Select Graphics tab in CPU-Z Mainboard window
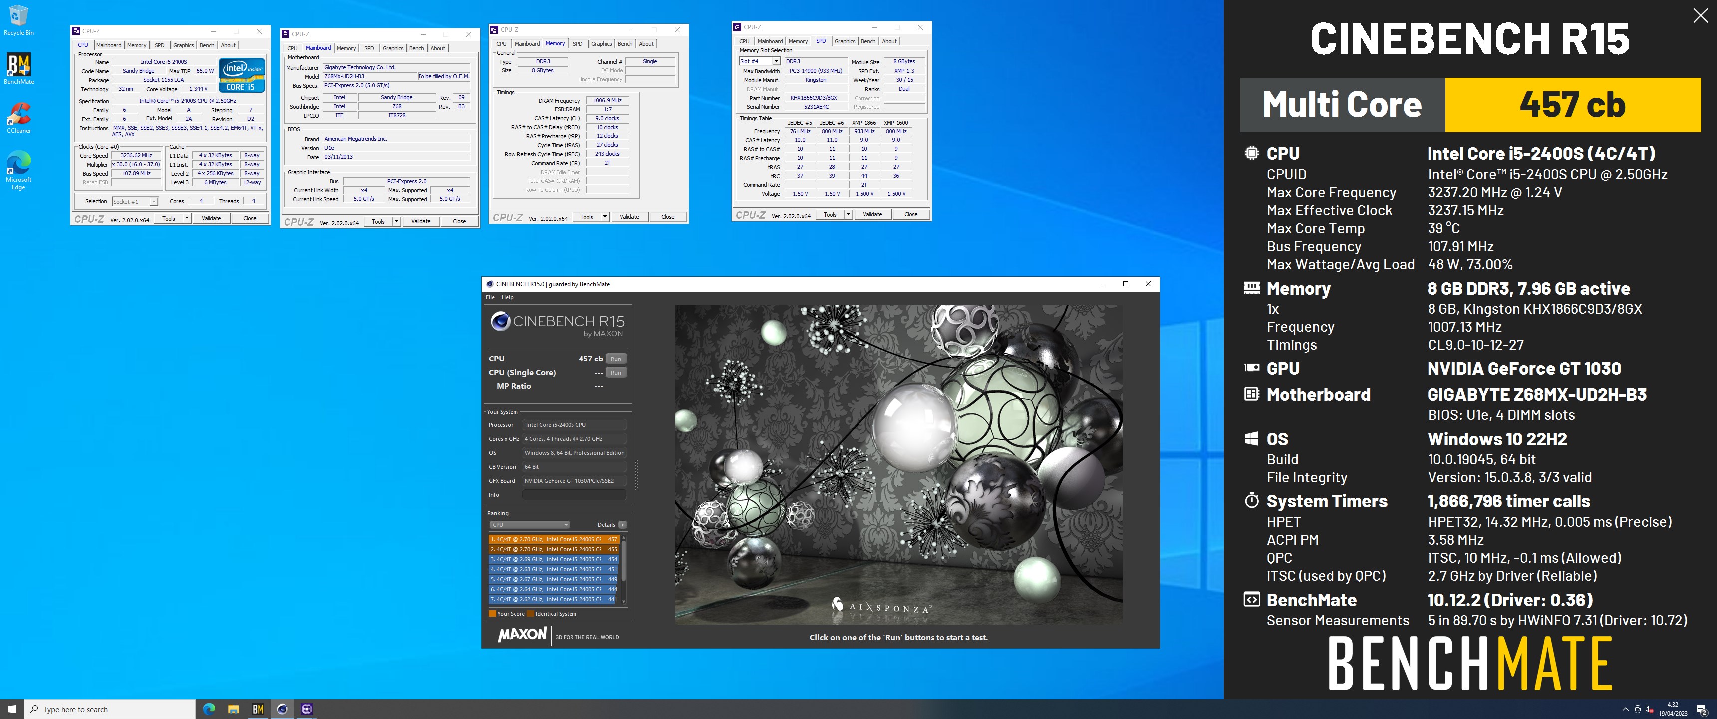Viewport: 1717px width, 719px height. 393,48
